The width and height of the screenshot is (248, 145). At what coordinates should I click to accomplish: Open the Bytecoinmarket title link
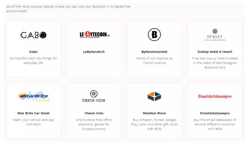[154, 52]
